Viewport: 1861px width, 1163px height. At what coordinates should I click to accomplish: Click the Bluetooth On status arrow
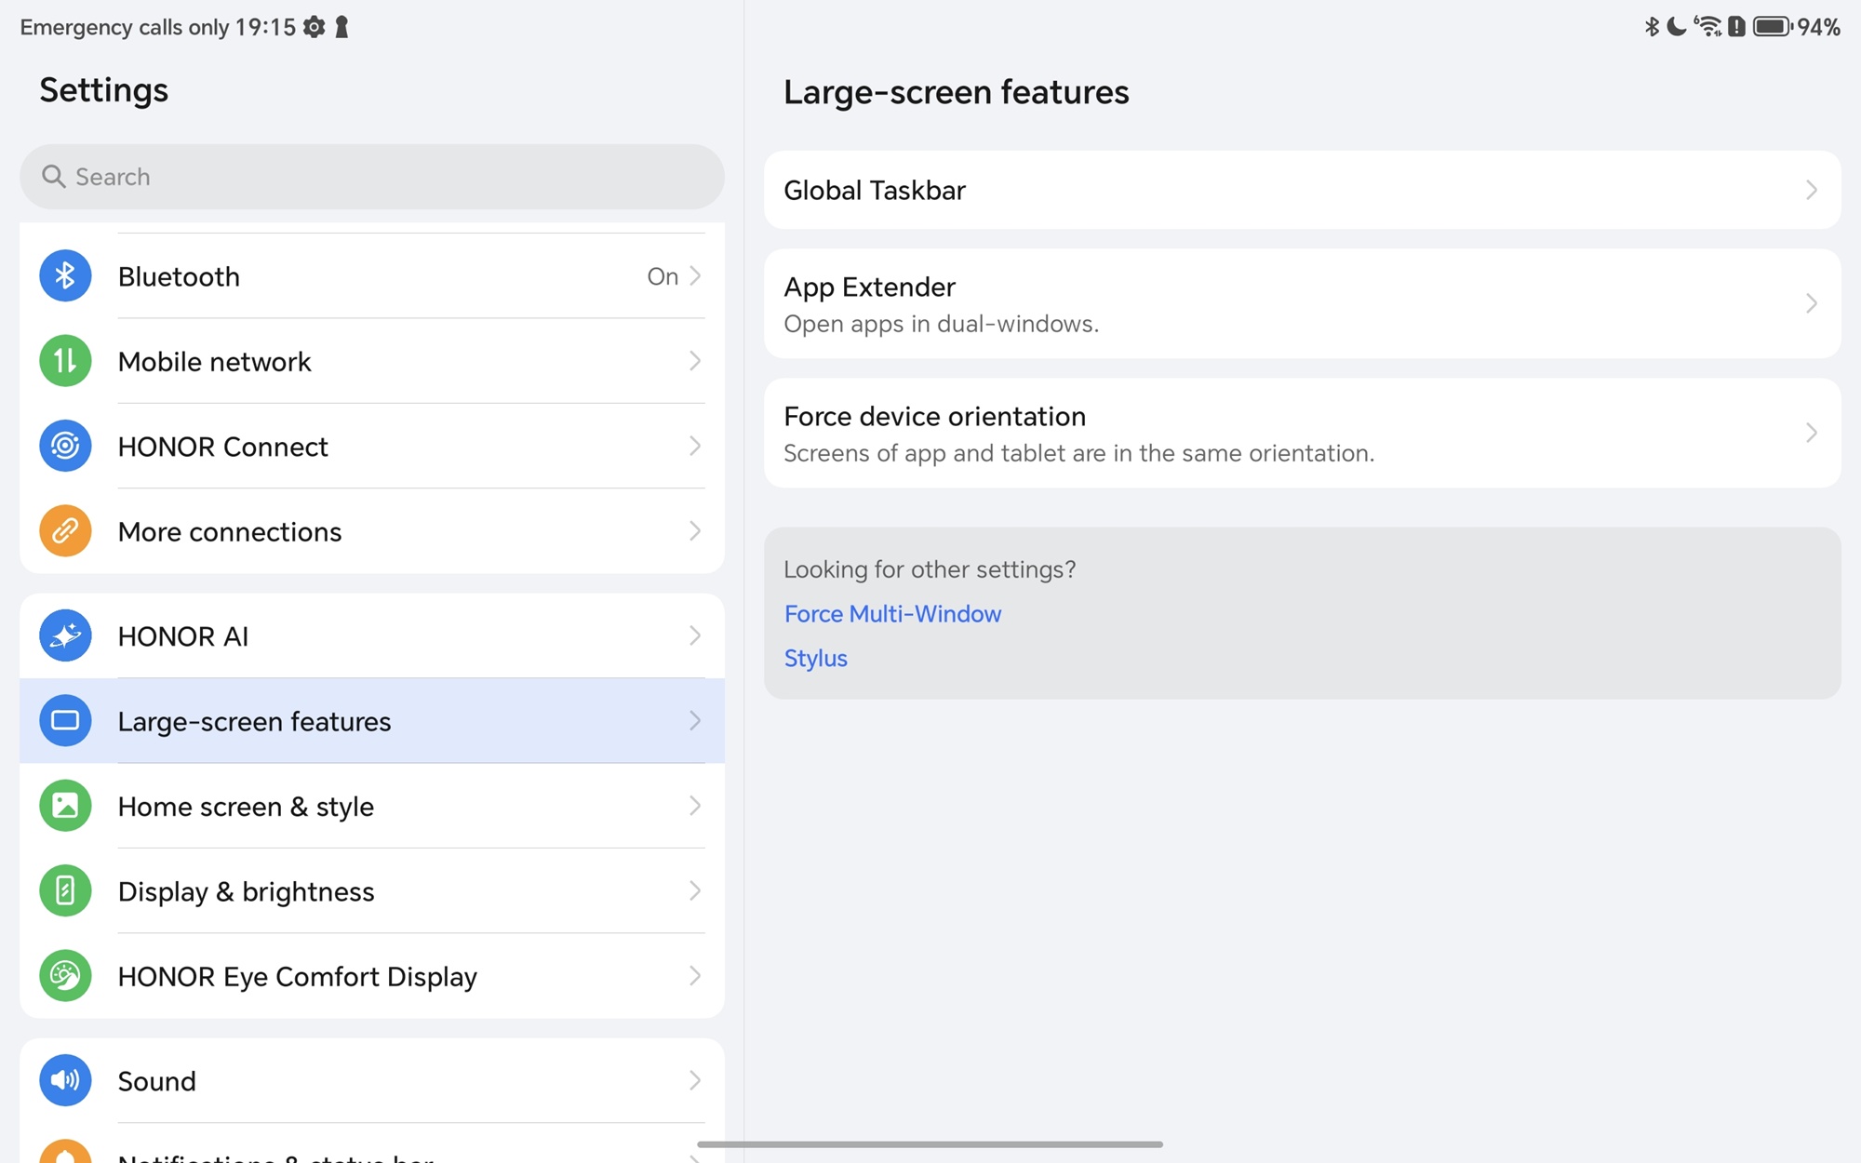pyautogui.click(x=694, y=276)
